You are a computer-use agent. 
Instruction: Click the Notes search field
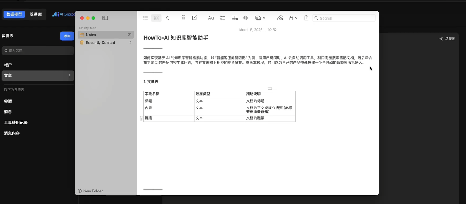click(344, 18)
